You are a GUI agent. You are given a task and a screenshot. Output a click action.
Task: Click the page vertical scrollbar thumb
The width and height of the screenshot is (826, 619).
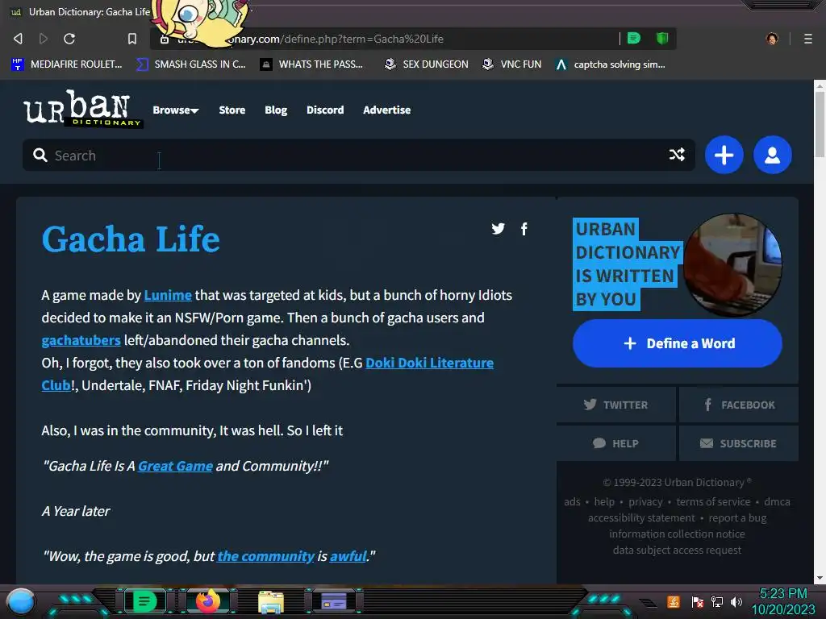click(x=820, y=124)
